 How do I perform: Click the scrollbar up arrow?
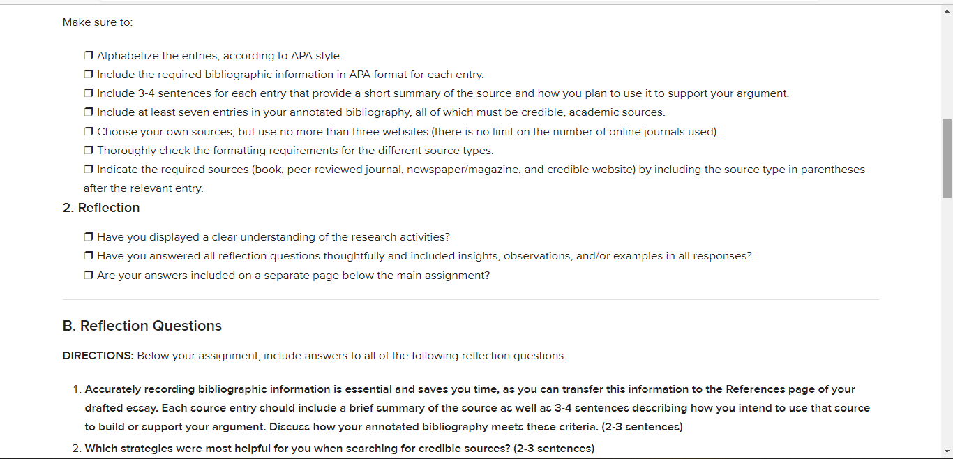pyautogui.click(x=947, y=11)
